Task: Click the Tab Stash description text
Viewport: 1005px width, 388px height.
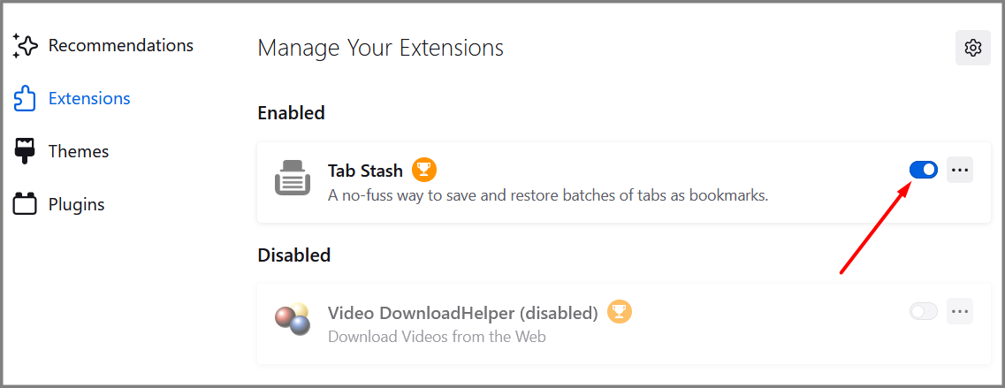Action: click(x=547, y=195)
